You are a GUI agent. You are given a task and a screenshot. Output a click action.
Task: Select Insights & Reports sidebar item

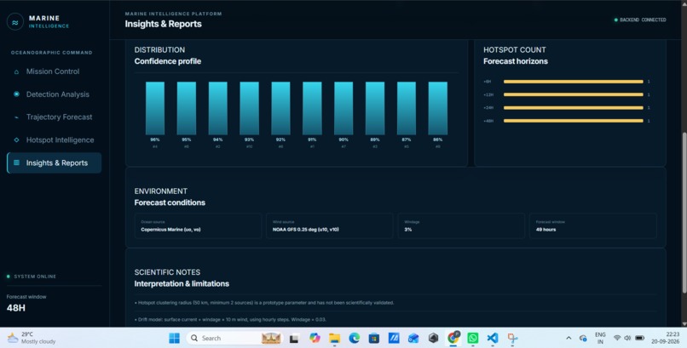(54, 163)
